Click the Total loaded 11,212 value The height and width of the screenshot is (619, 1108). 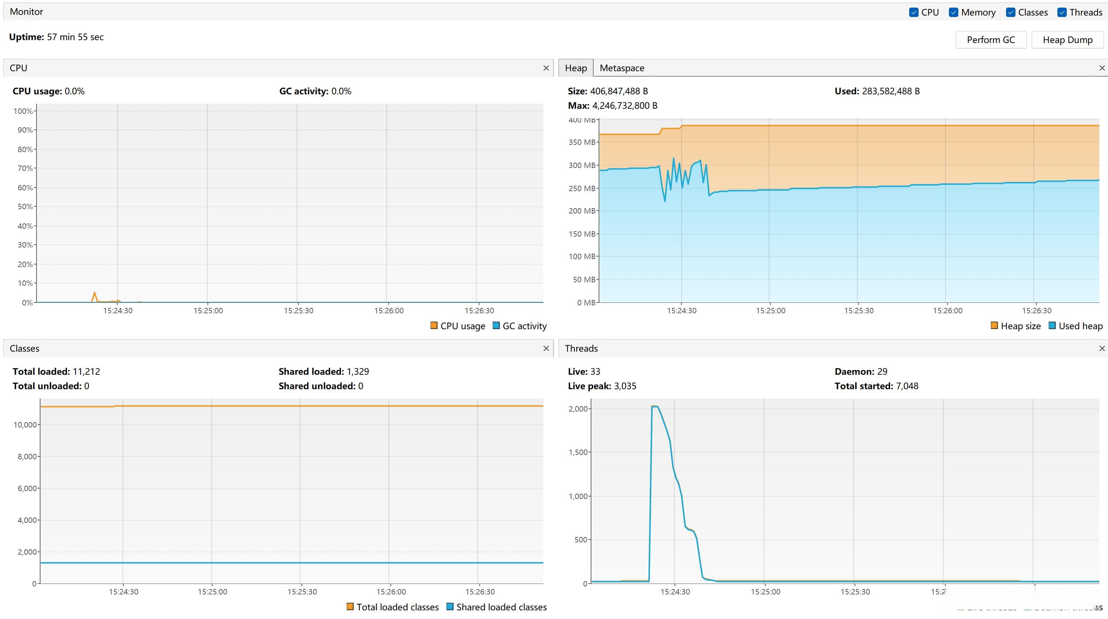point(86,371)
